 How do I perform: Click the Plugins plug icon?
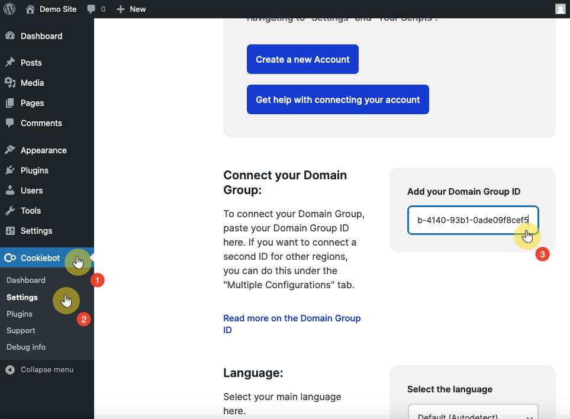click(x=10, y=170)
